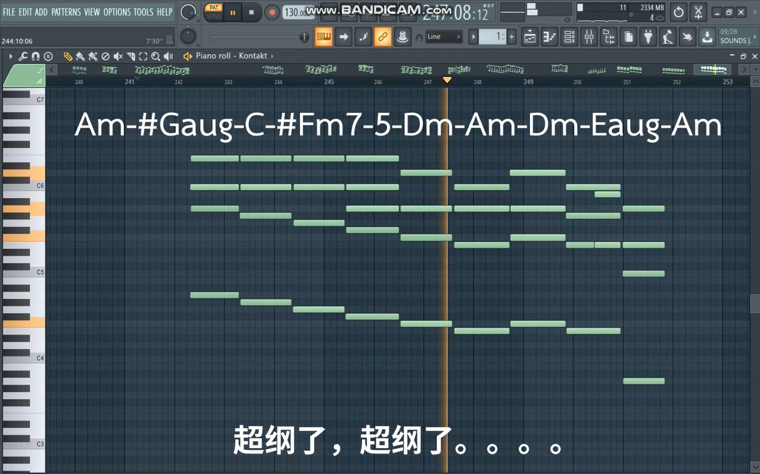
Task: Select the Paint brush tool
Action: pyautogui.click(x=80, y=56)
